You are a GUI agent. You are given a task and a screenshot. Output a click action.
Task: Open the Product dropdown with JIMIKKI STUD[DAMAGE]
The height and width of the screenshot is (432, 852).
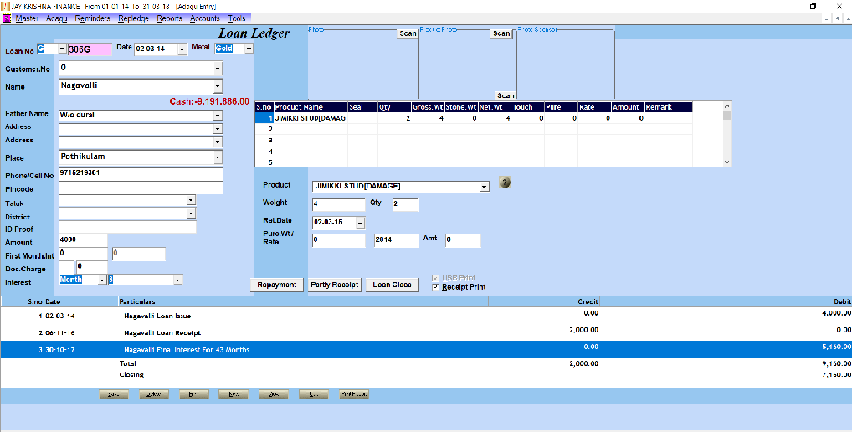click(484, 187)
